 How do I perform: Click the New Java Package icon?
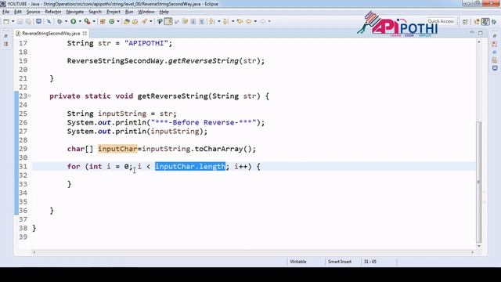[x=103, y=21]
